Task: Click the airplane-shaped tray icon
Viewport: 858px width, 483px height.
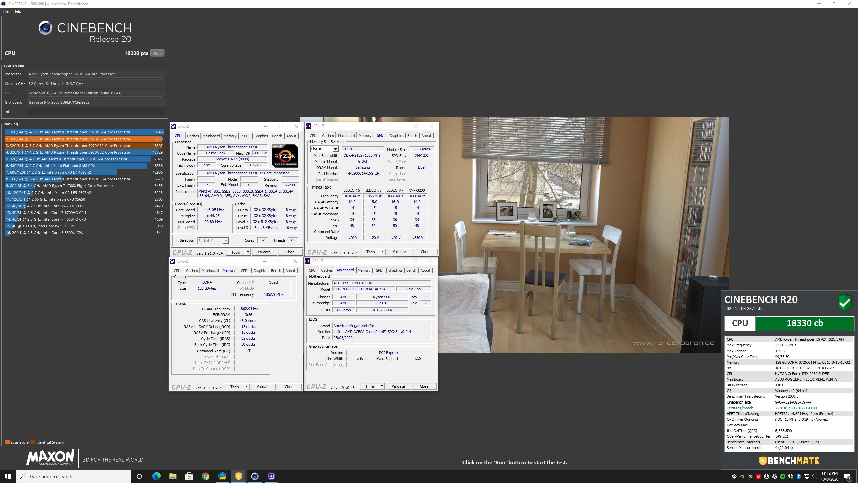Action: coord(750,476)
